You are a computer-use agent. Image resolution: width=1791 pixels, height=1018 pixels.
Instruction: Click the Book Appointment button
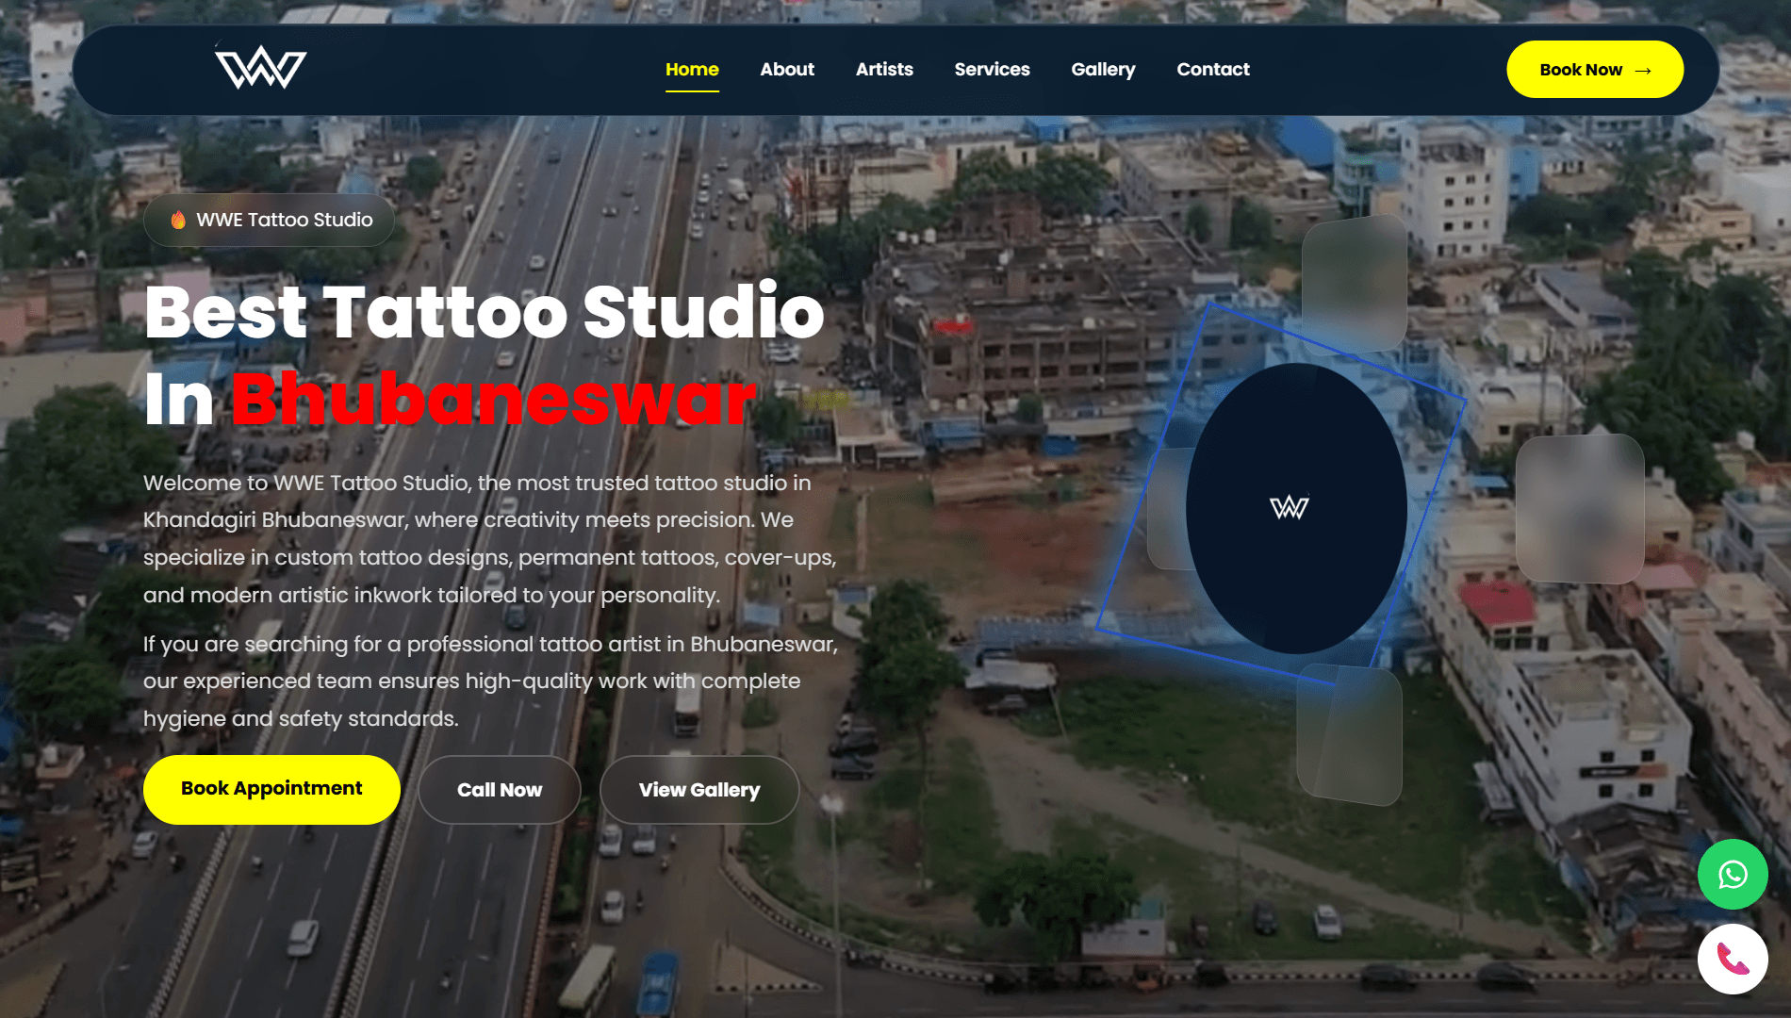pos(271,789)
